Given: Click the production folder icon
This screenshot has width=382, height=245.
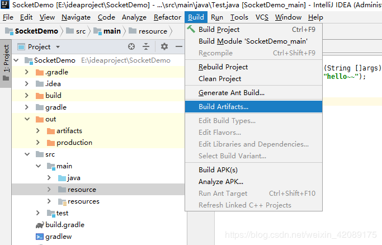Looking at the screenshot, I should point(51,143).
